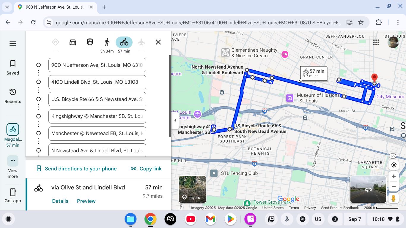Select the Driving travel mode icon
This screenshot has height=228, width=406.
coord(73,42)
